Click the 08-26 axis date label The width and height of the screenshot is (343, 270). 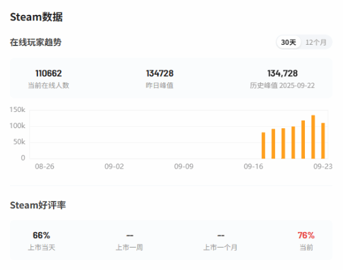[x=44, y=167]
